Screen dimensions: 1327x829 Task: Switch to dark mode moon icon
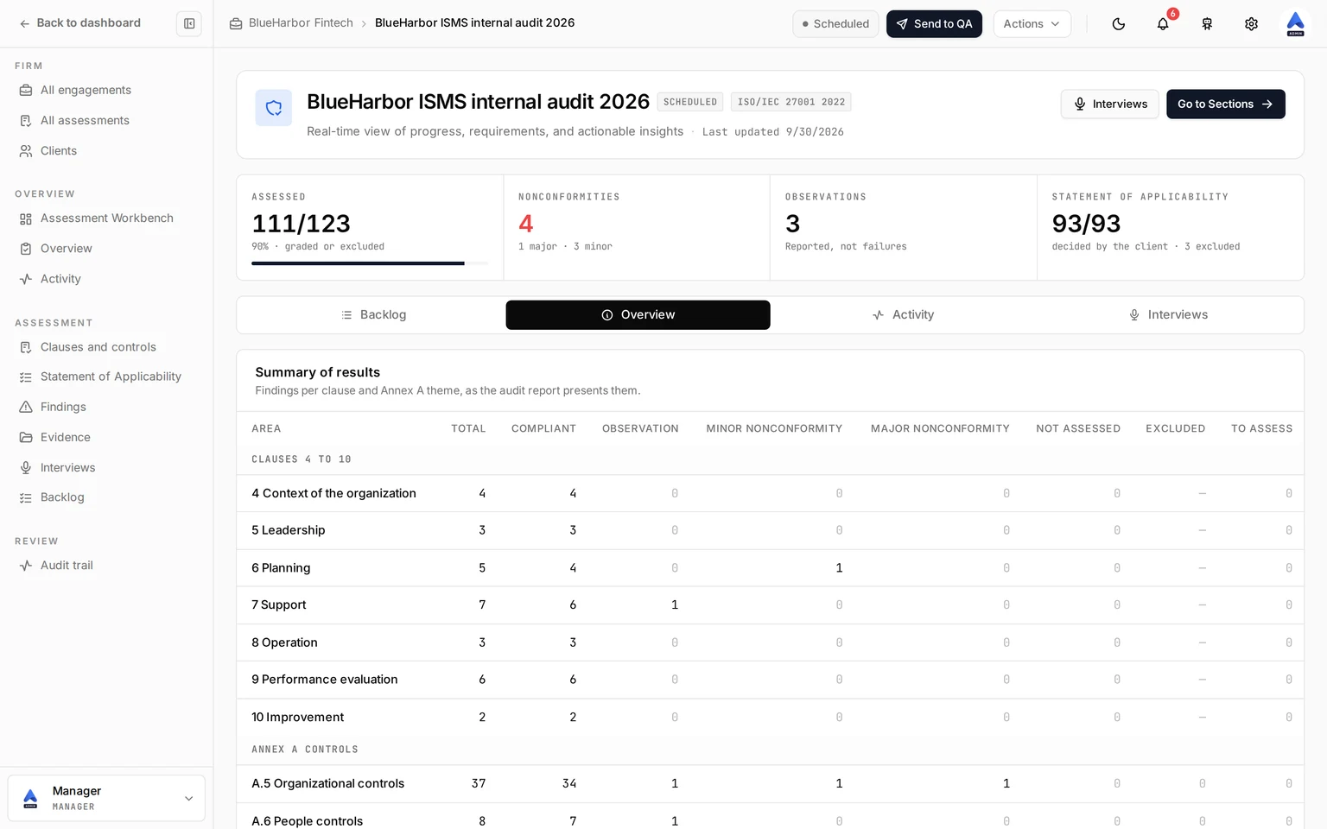(x=1119, y=23)
